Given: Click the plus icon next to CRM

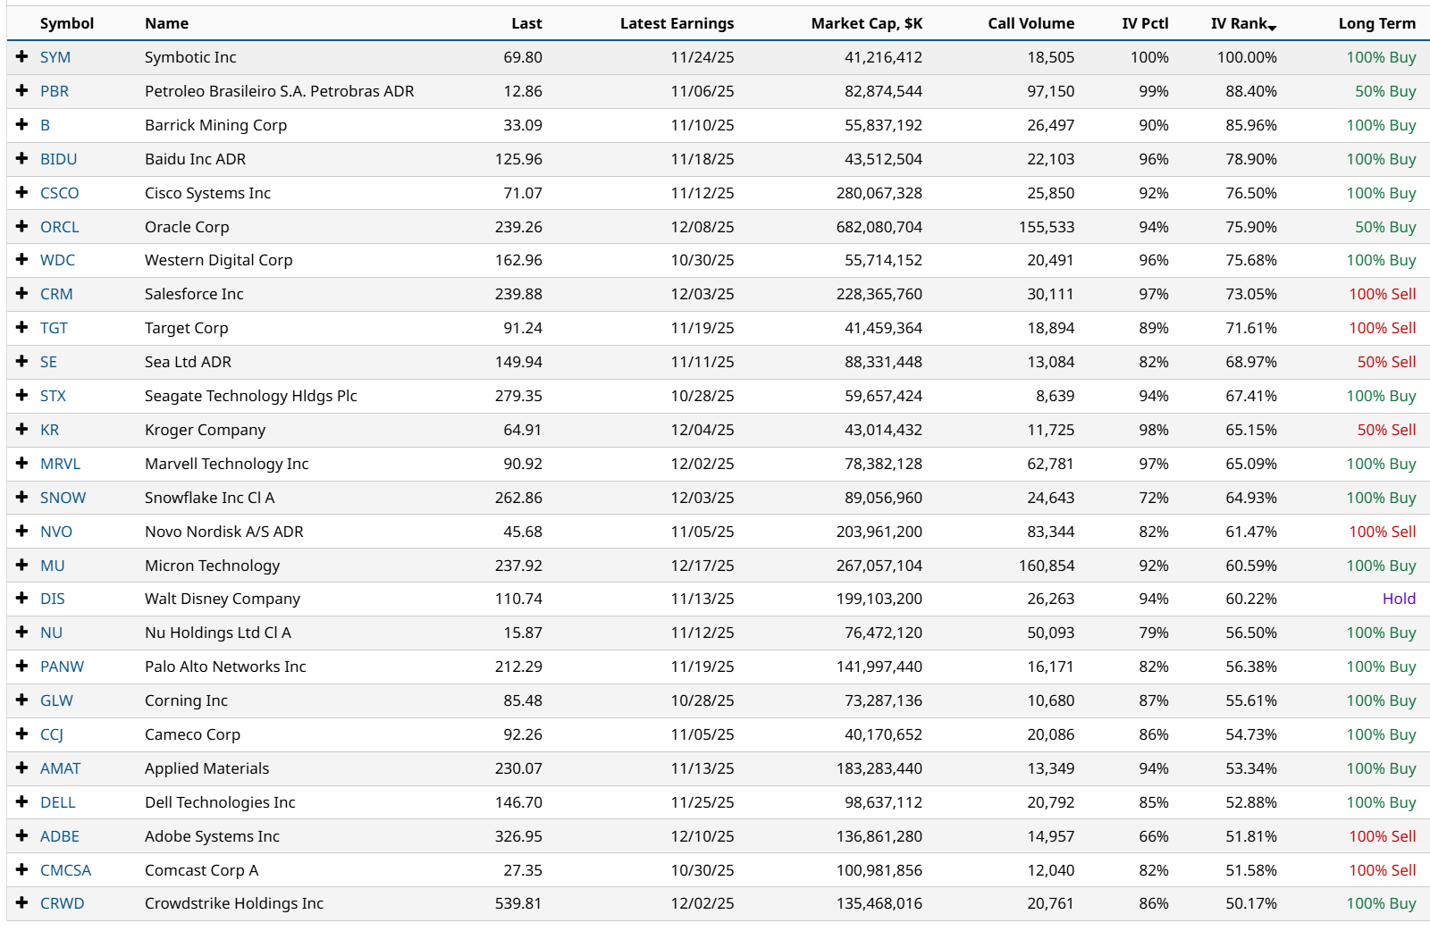Looking at the screenshot, I should tap(22, 294).
